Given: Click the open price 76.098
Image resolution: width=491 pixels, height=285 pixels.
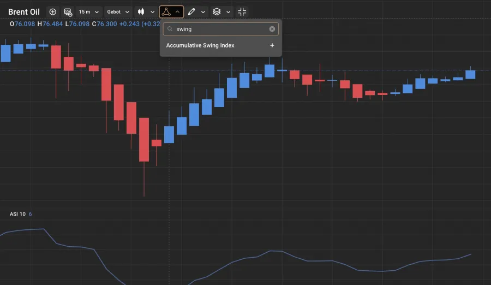Looking at the screenshot, I should (25, 24).
